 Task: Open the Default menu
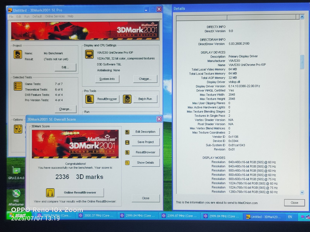point(37,16)
